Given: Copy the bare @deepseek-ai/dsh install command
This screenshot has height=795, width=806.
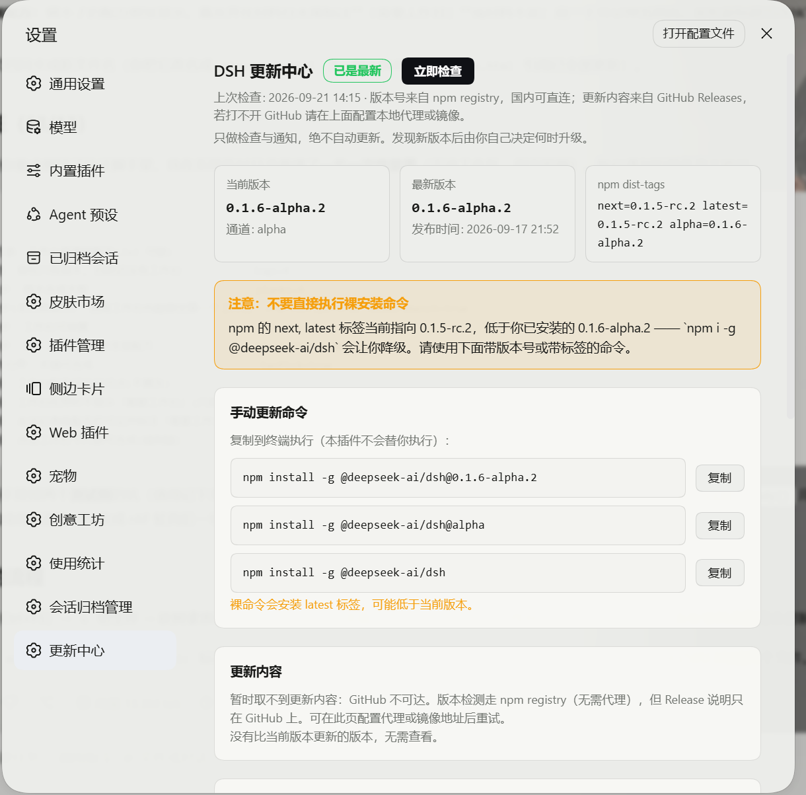Looking at the screenshot, I should (x=720, y=573).
